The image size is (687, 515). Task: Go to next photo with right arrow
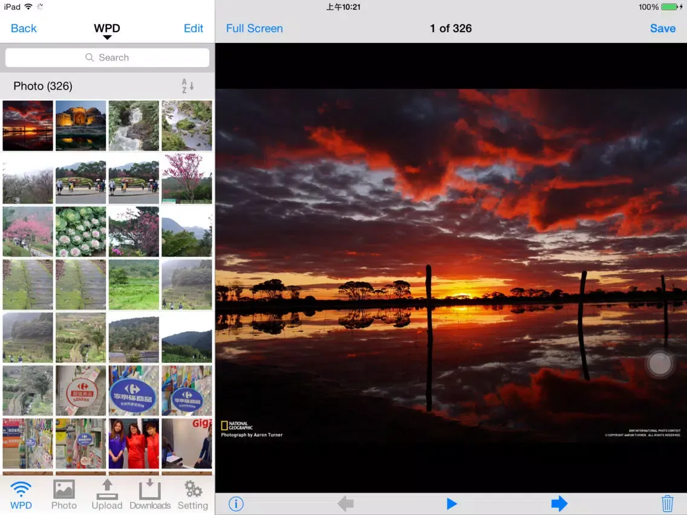(x=559, y=504)
